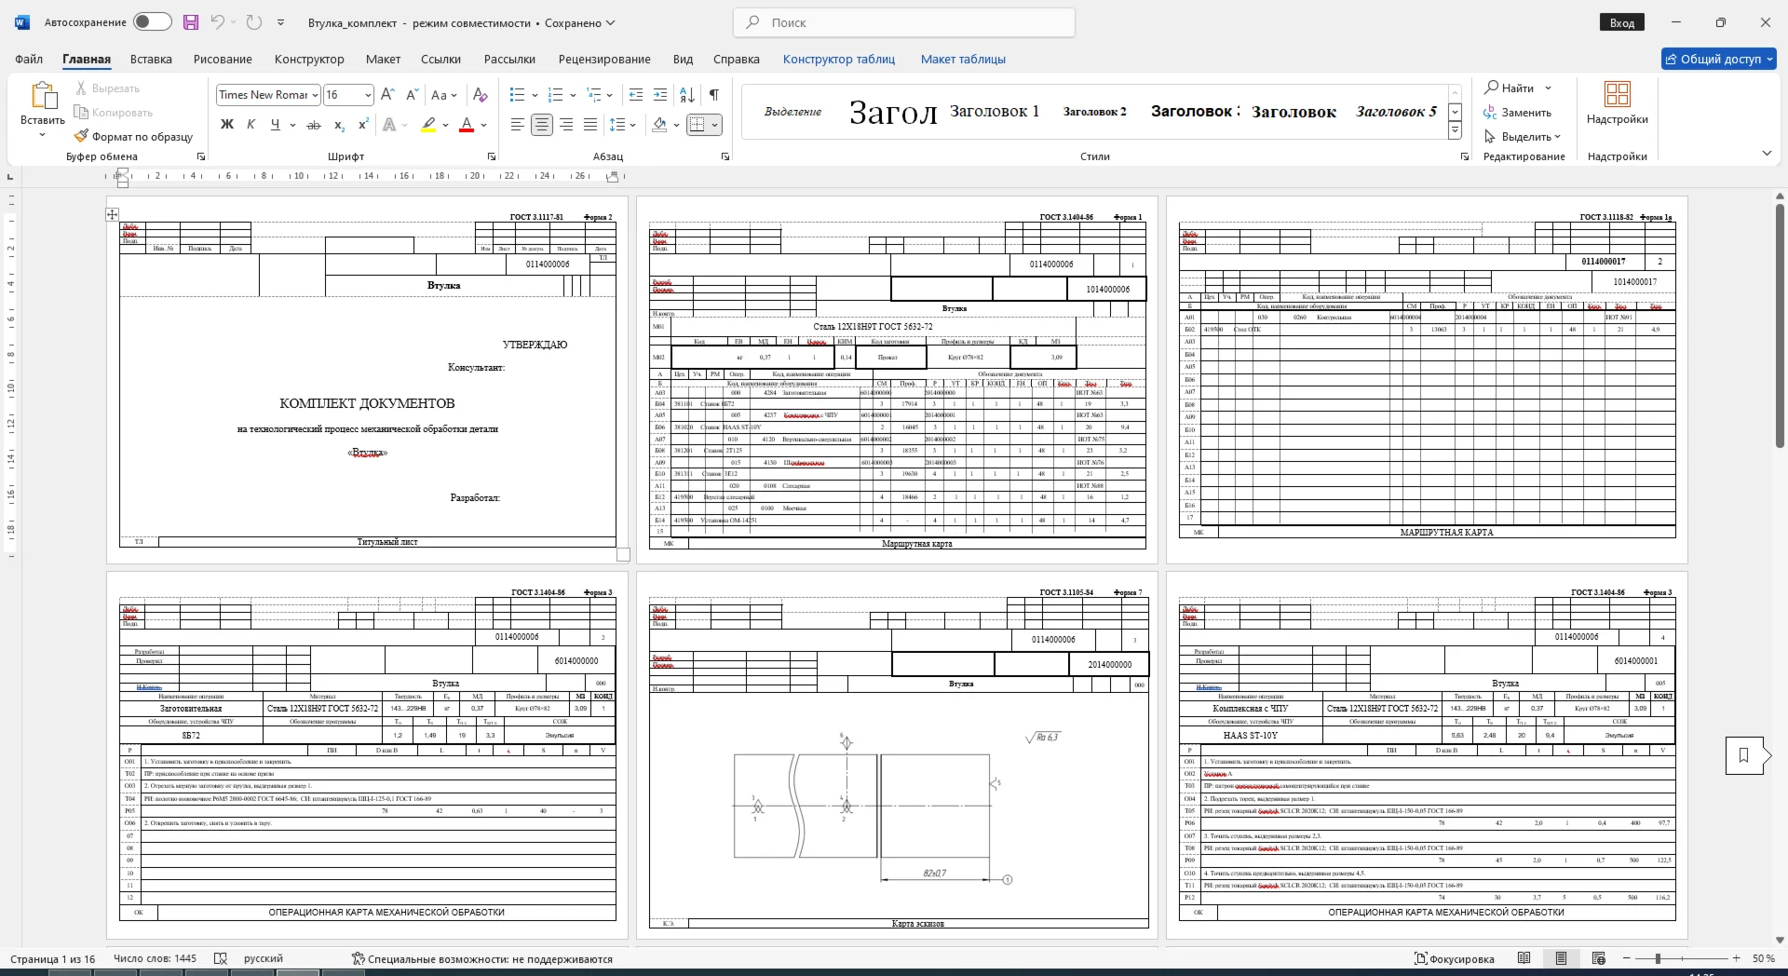The height and width of the screenshot is (976, 1788).
Task: Click the Redo icon
Action: (x=253, y=22)
